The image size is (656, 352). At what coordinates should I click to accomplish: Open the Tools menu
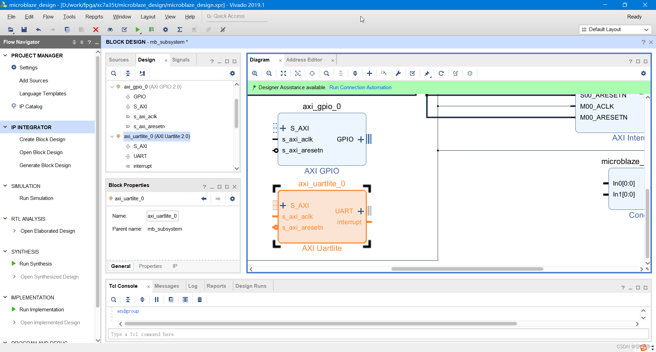(x=69, y=17)
